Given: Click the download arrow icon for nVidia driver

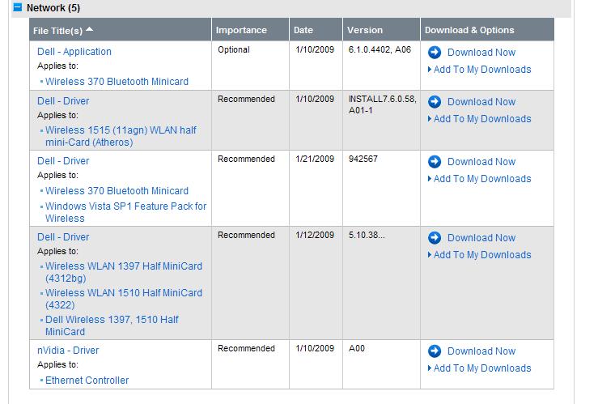Looking at the screenshot, I should click(435, 351).
